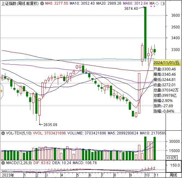Select MA60 value label in the header
182x178 pixels.
[x=135, y=3]
